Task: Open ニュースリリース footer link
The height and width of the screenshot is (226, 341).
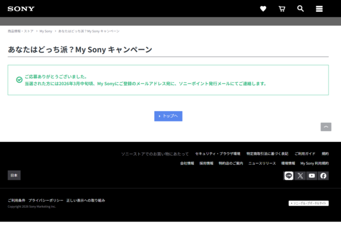Action: click(262, 163)
